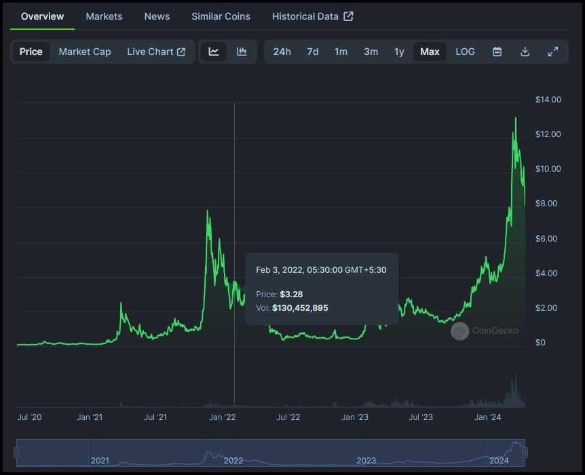
Task: Switch chart back to Price view
Action: (31, 51)
